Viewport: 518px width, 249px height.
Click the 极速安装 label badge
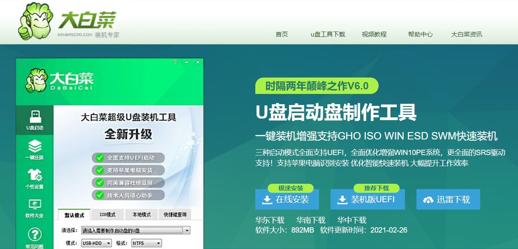click(291, 188)
